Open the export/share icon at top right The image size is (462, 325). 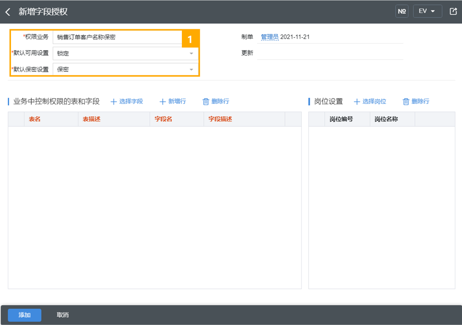click(453, 11)
